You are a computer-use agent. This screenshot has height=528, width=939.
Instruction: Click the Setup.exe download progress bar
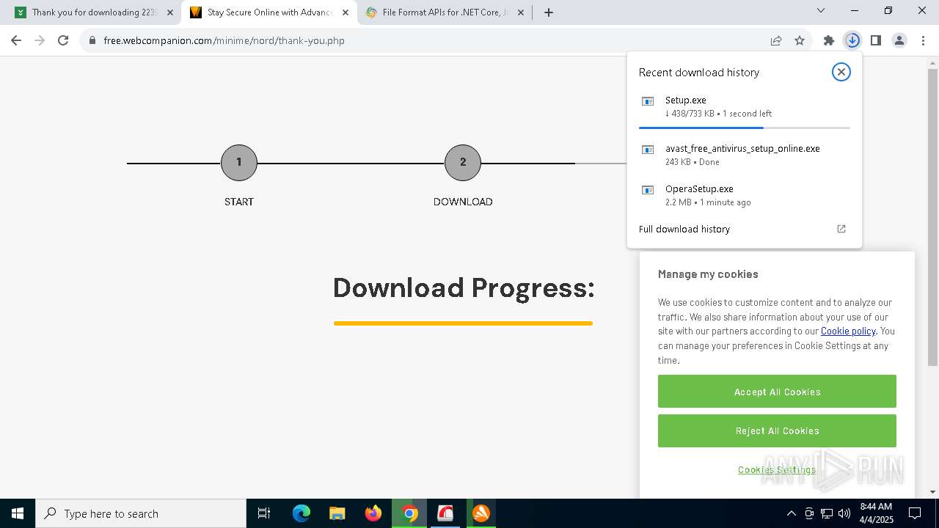pos(745,128)
